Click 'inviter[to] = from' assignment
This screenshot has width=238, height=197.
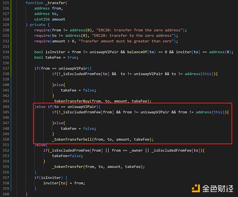64,183
